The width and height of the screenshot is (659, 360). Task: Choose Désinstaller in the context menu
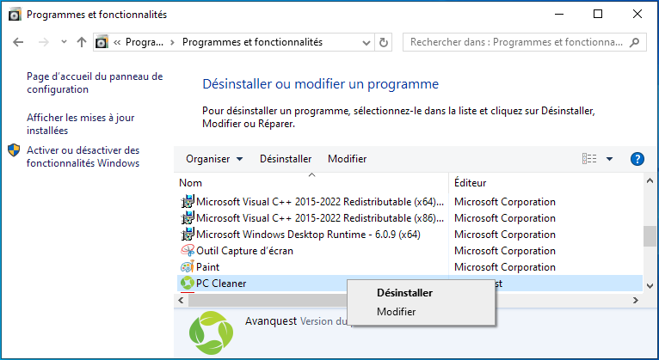[x=404, y=292]
